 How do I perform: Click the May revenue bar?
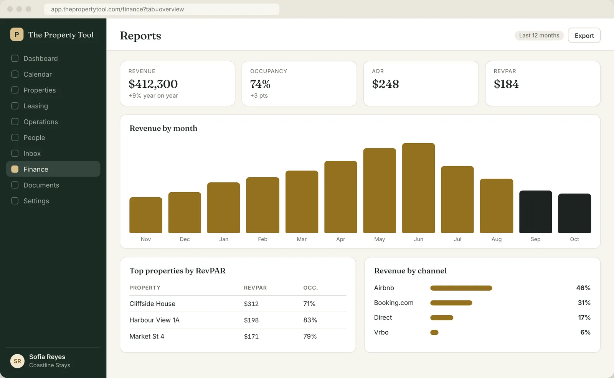(380, 190)
